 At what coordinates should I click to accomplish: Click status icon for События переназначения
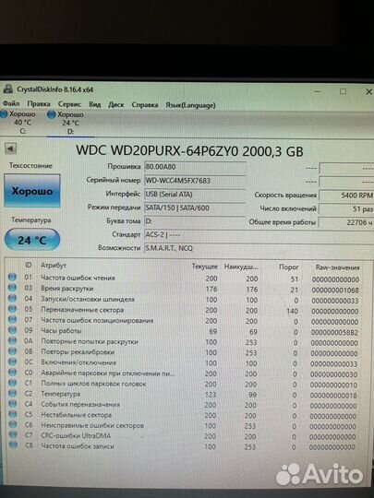coord(12,403)
